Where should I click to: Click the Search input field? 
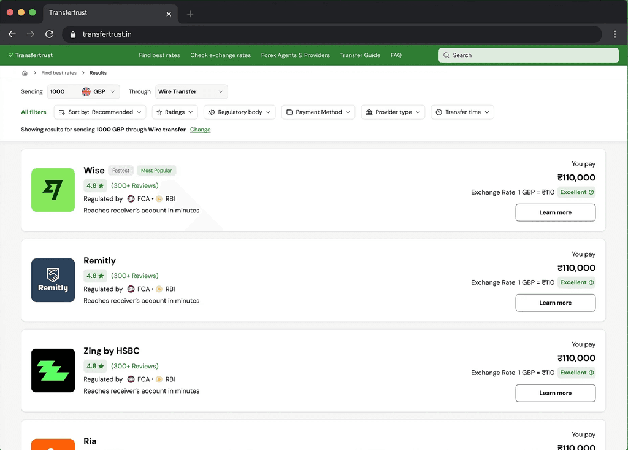529,55
